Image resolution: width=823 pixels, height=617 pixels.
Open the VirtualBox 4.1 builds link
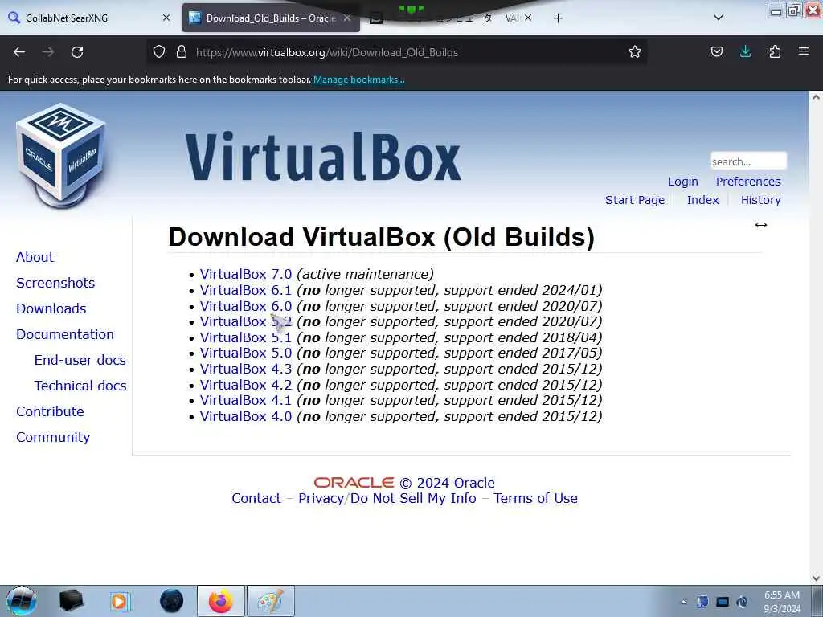click(x=246, y=400)
